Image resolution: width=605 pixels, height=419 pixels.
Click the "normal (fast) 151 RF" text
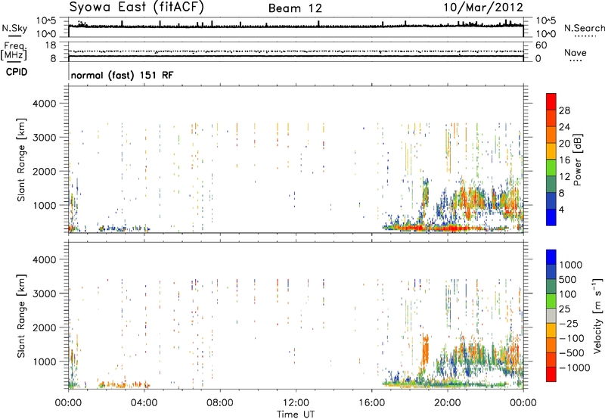122,75
